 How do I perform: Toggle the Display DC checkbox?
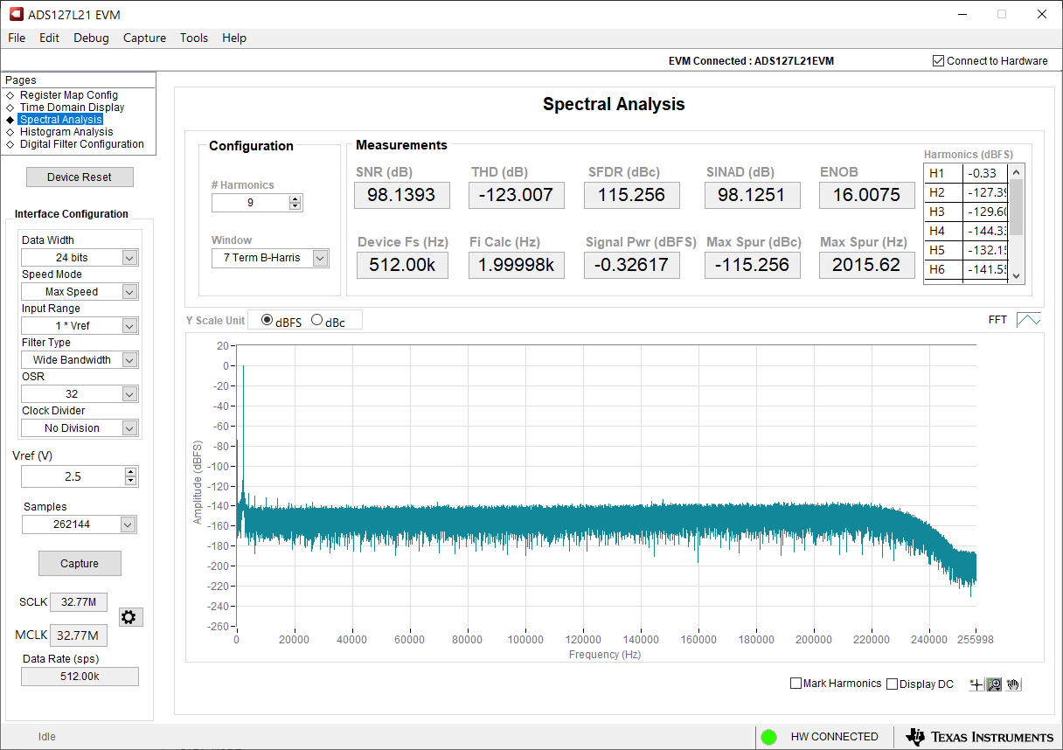[893, 684]
